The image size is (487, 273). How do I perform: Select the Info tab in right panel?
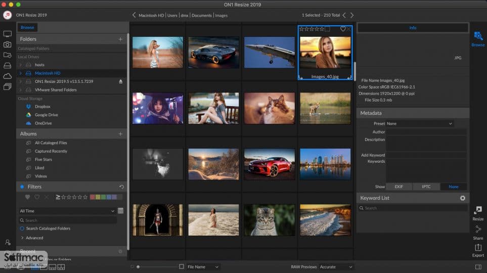click(x=413, y=28)
